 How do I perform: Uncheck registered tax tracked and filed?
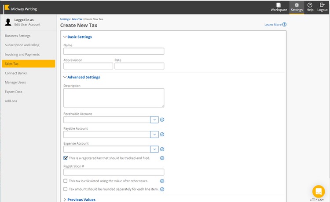pyautogui.click(x=66, y=158)
